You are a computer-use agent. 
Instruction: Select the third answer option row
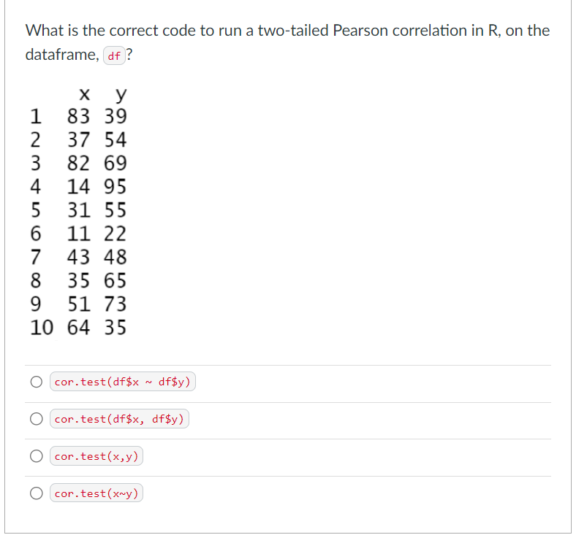point(292,455)
